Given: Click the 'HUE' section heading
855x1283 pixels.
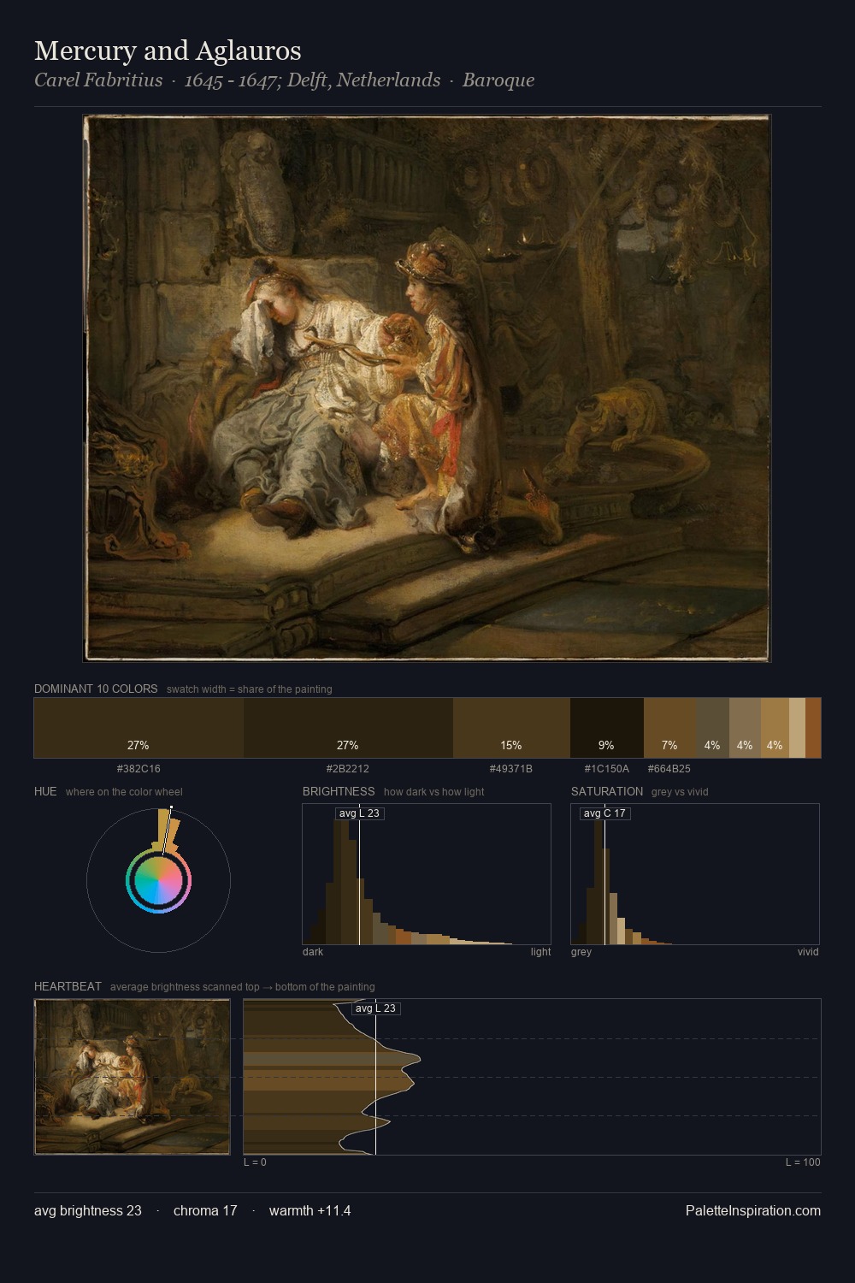Looking at the screenshot, I should pyautogui.click(x=45, y=791).
